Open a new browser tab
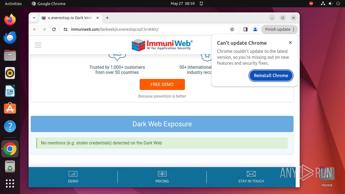Viewport: 345px width, 194px height. pos(107,18)
